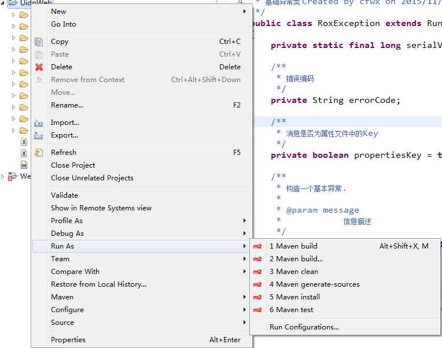Click the Import icon
The width and height of the screenshot is (442, 348).
tap(39, 123)
